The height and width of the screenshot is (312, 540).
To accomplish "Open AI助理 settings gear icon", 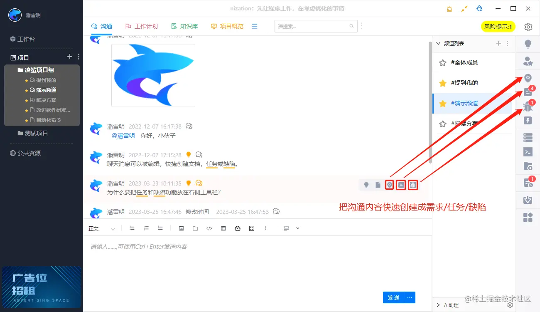I will [x=510, y=305].
